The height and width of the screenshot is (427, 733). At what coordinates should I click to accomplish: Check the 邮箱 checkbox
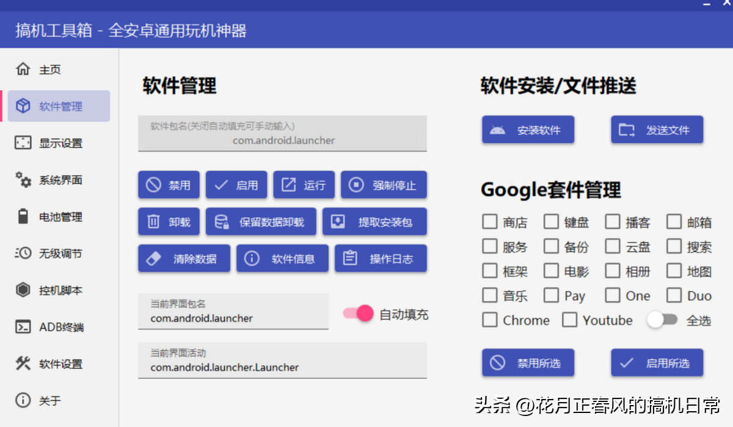click(674, 221)
